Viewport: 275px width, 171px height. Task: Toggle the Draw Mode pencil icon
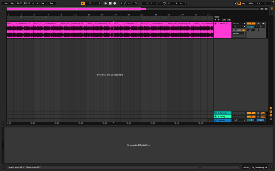pyautogui.click(x=235, y=3)
